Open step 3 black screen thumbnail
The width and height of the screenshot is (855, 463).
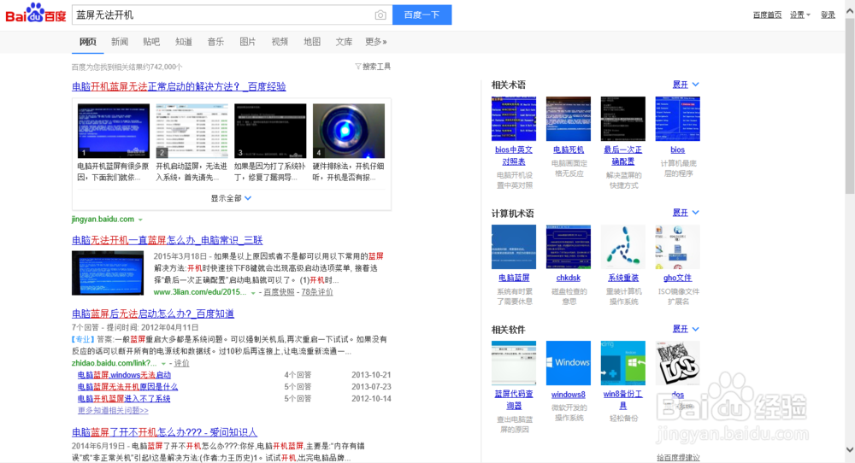pos(270,131)
